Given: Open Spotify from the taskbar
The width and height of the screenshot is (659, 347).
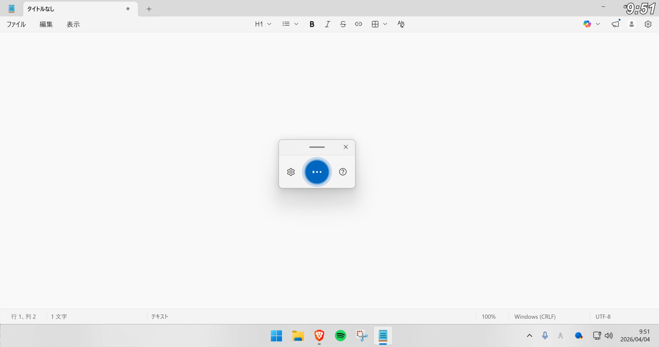Looking at the screenshot, I should click(340, 336).
